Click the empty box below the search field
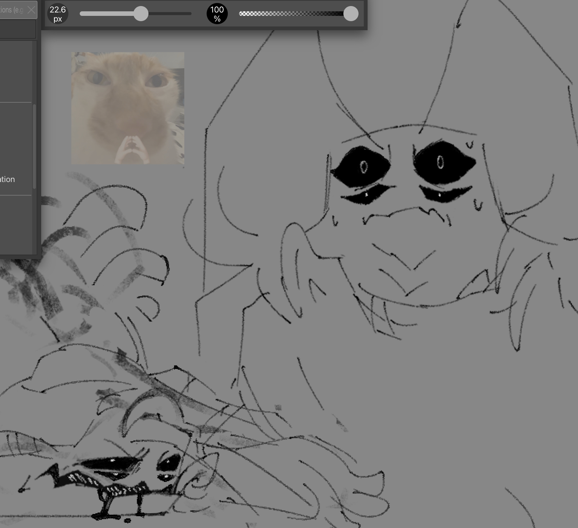The width and height of the screenshot is (578, 528). tap(17, 29)
